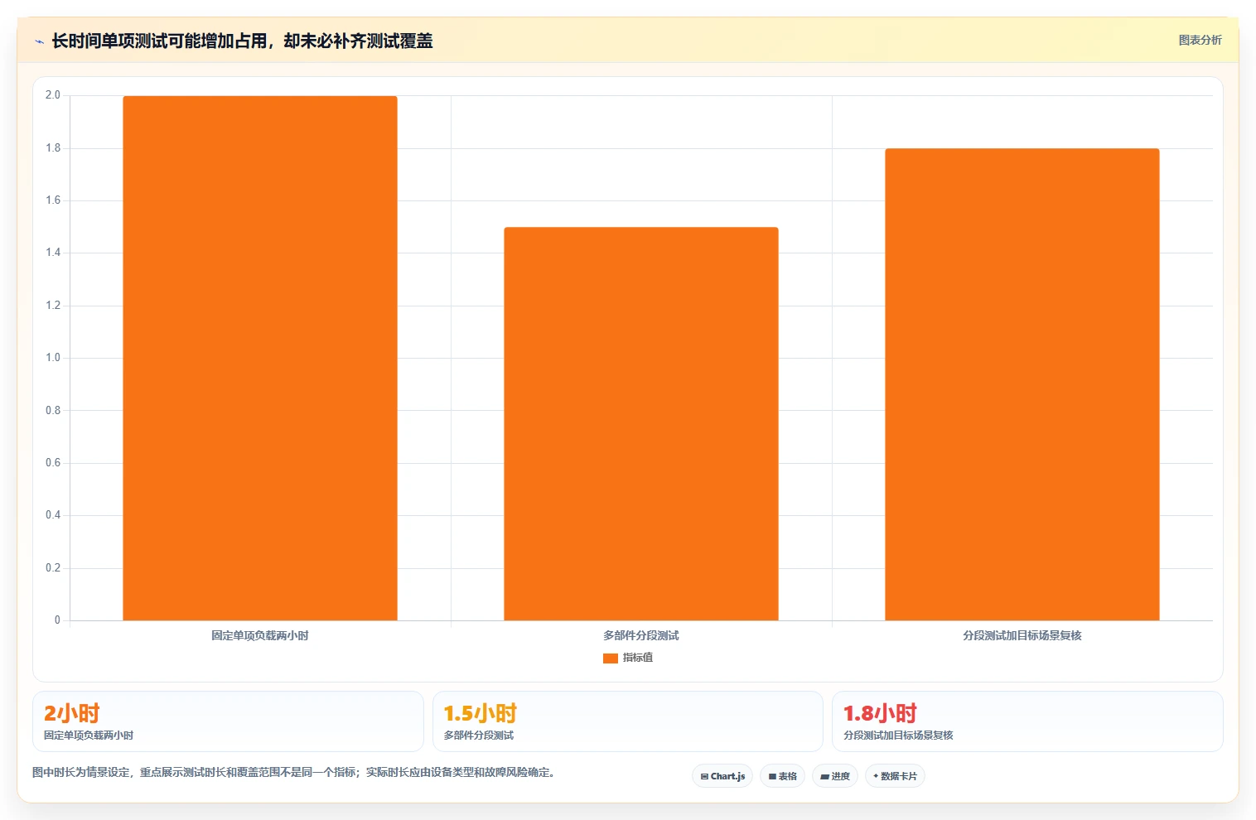The width and height of the screenshot is (1256, 820).
Task: Click the chart icon beside the title
Action: [x=39, y=41]
